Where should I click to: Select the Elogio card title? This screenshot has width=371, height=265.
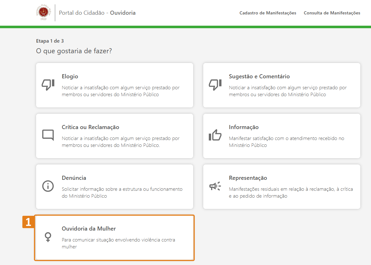click(x=70, y=76)
